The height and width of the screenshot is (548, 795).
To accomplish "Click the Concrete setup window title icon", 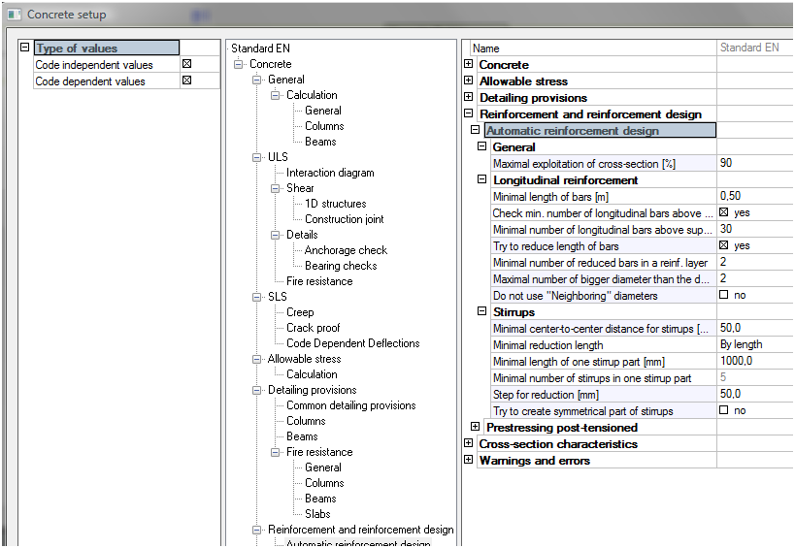I will pyautogui.click(x=14, y=15).
